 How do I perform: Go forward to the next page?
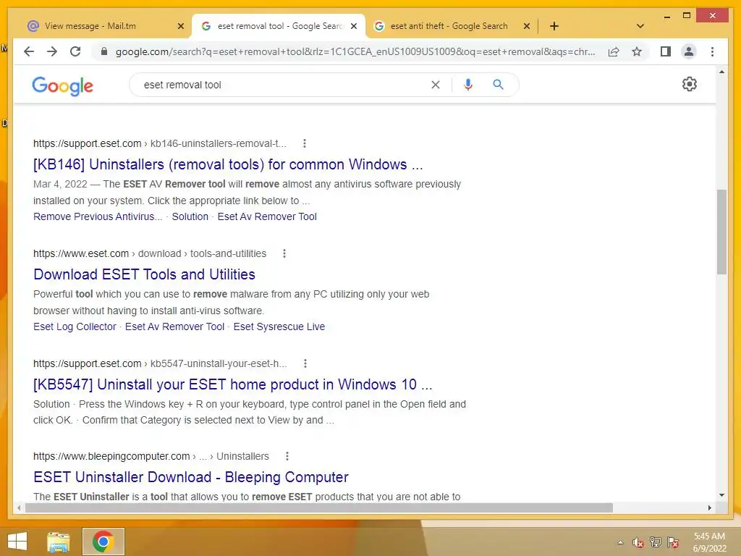tap(52, 51)
